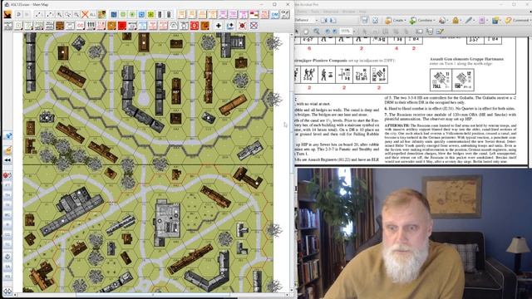The width and height of the screenshot is (532, 299).
Task: Click the Undo arrow in VASL toolbar
Action: pyautogui.click(x=18, y=14)
